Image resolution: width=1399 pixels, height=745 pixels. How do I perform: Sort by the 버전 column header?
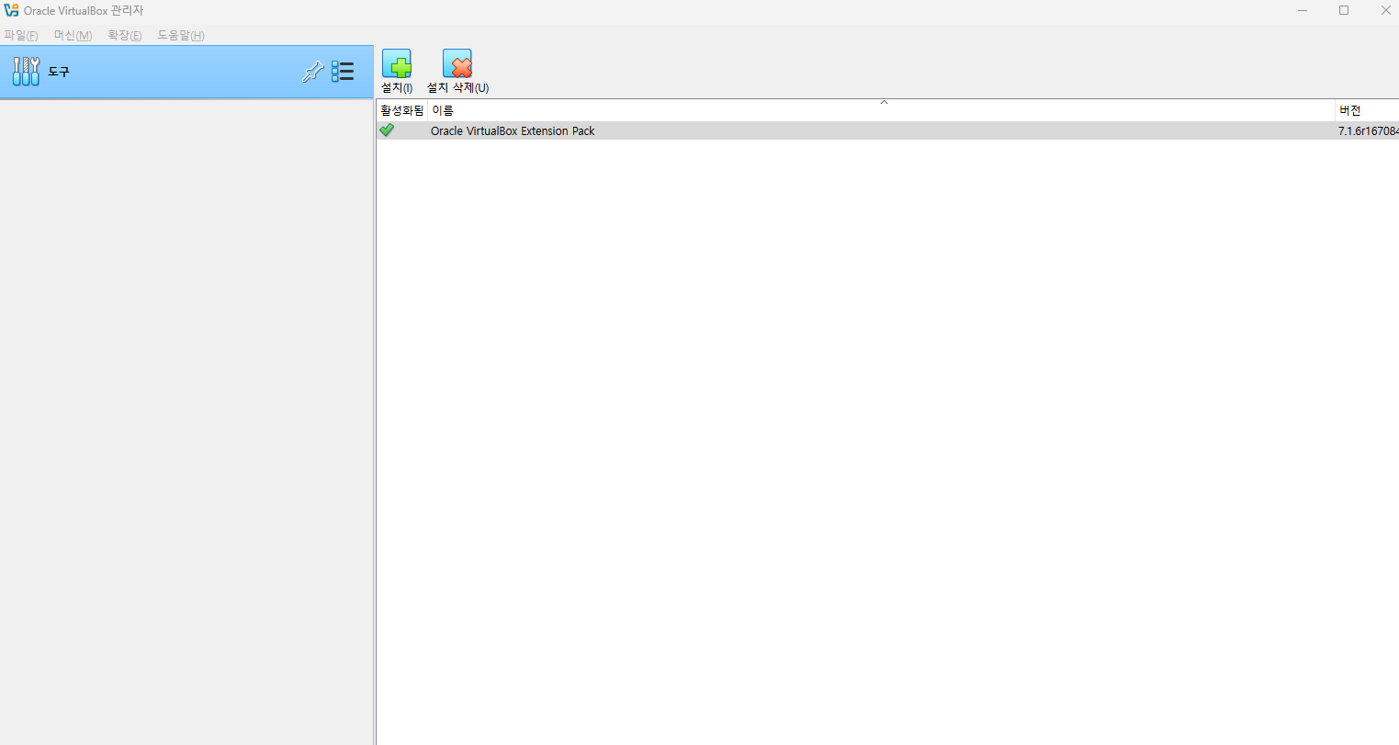[x=1367, y=110]
